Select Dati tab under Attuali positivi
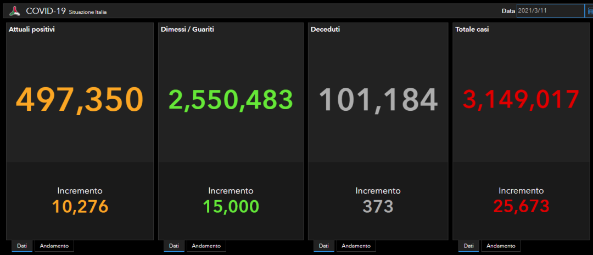Viewport: 593px width, 255px height. tap(22, 246)
